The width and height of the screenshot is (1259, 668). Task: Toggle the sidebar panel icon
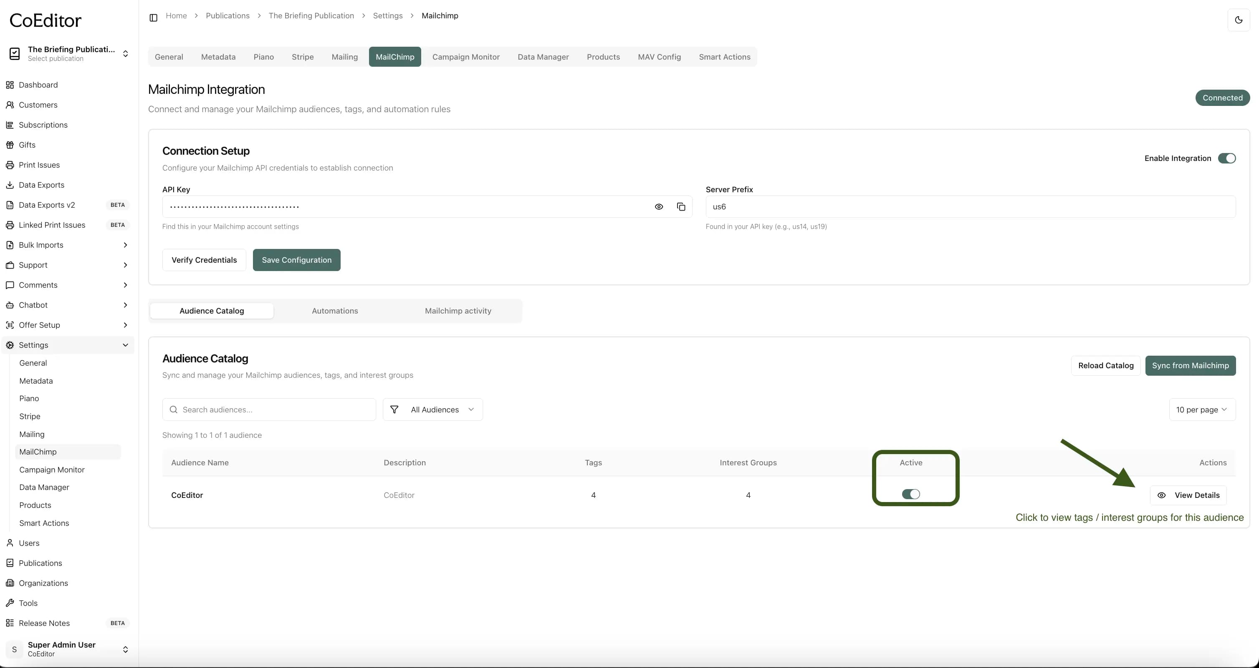click(154, 18)
